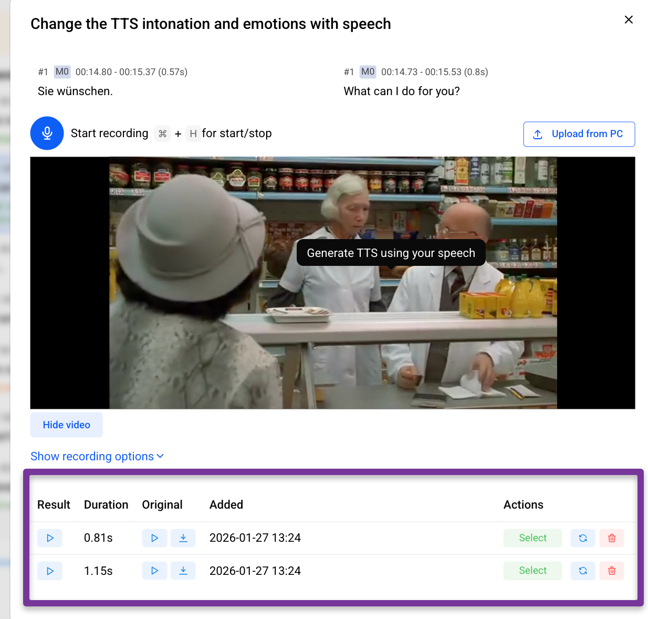Viewport: 648px width, 619px height.
Task: Click the H shortcut key badge
Action: pos(193,134)
